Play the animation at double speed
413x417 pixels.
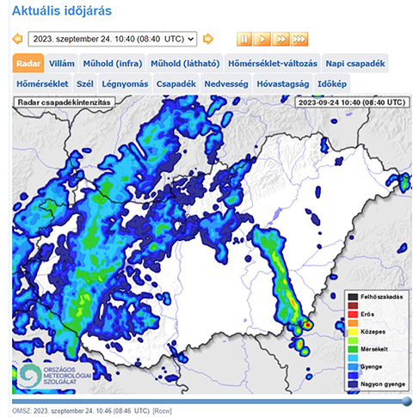click(281, 39)
